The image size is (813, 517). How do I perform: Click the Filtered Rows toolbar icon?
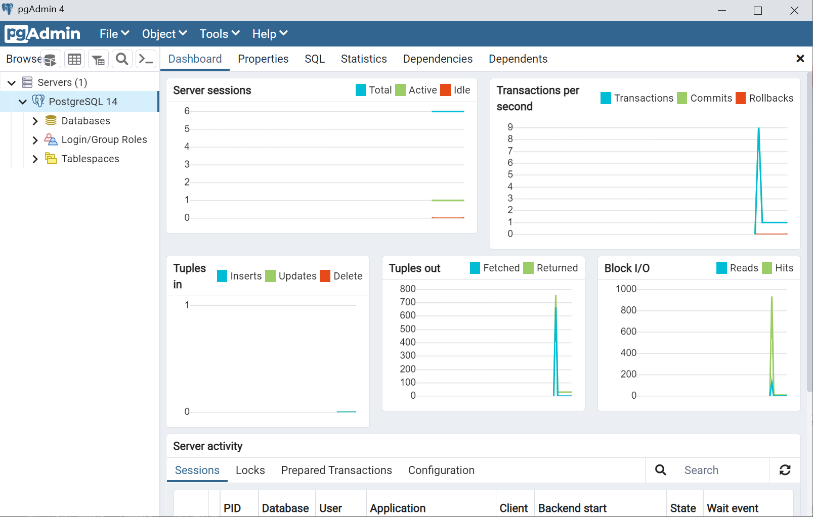point(98,59)
